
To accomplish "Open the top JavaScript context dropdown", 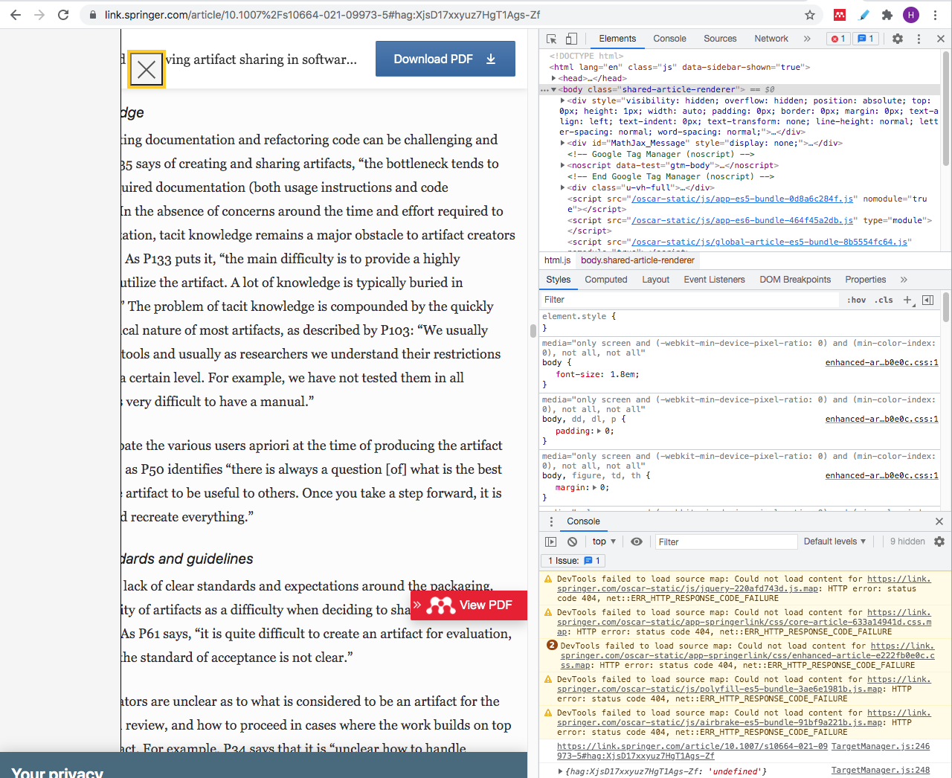I will (604, 541).
